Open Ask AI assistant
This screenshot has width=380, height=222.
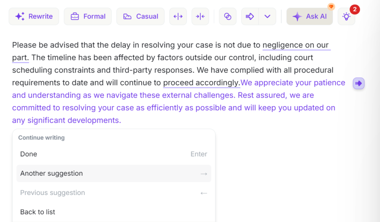[x=309, y=16]
